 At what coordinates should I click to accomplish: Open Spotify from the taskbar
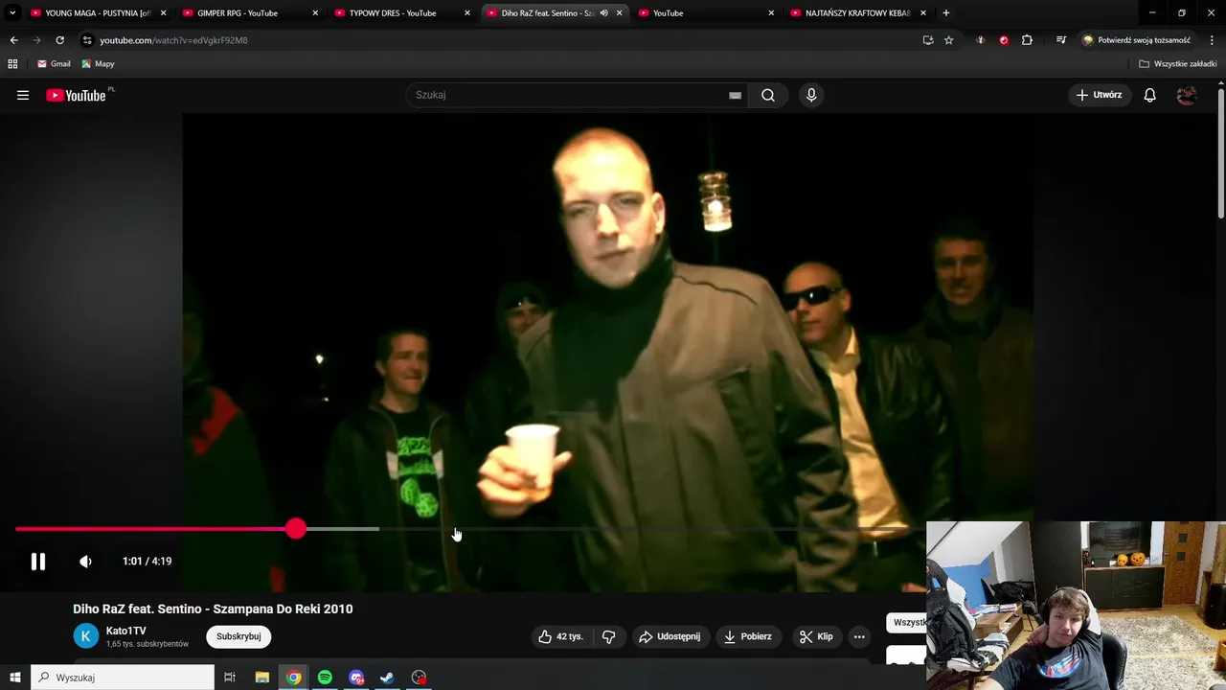pos(325,678)
